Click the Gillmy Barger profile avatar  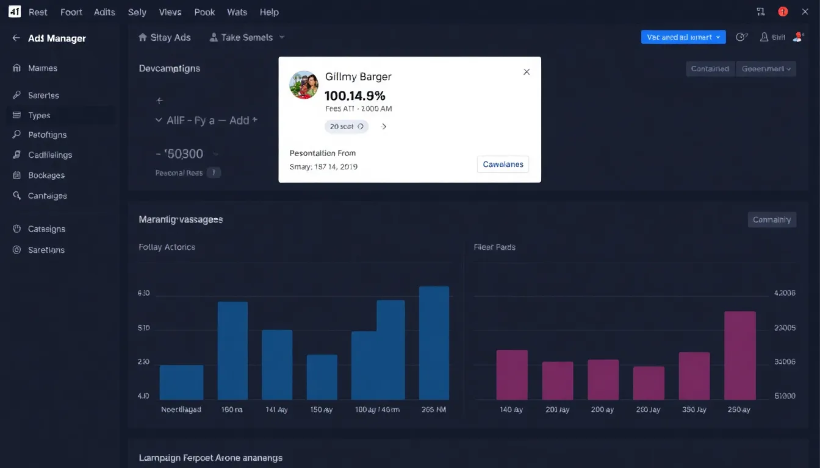tap(304, 85)
